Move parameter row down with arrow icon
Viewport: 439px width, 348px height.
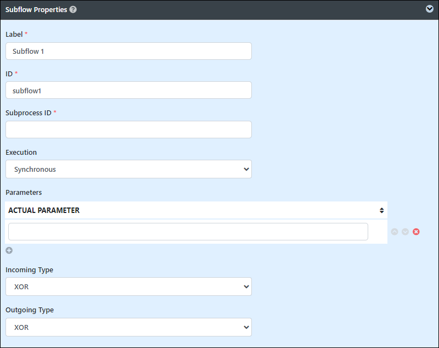(x=405, y=232)
